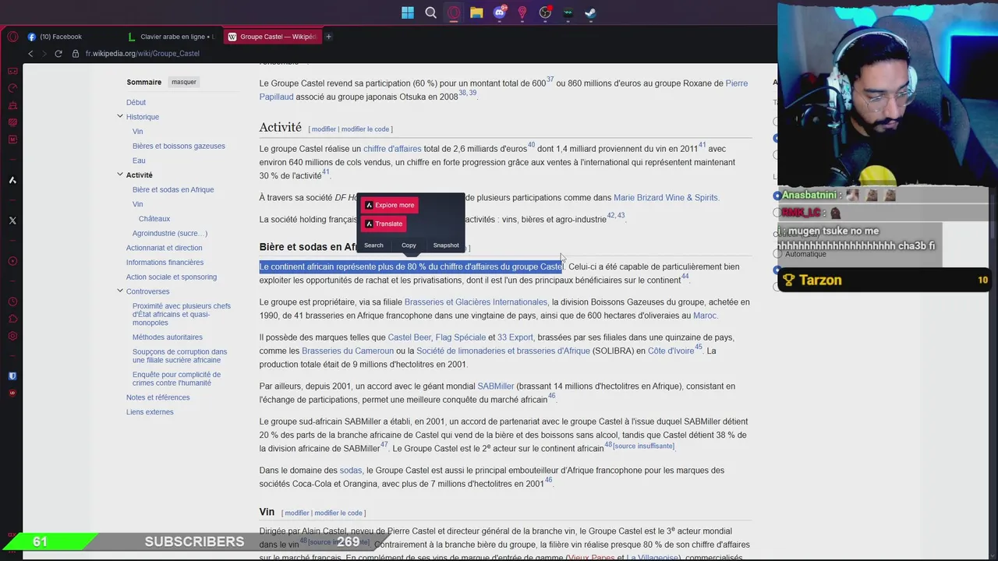Collapse the Historique section chevron

tap(120, 116)
